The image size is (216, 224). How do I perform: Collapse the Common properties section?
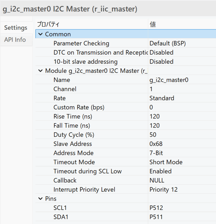coord(40,34)
